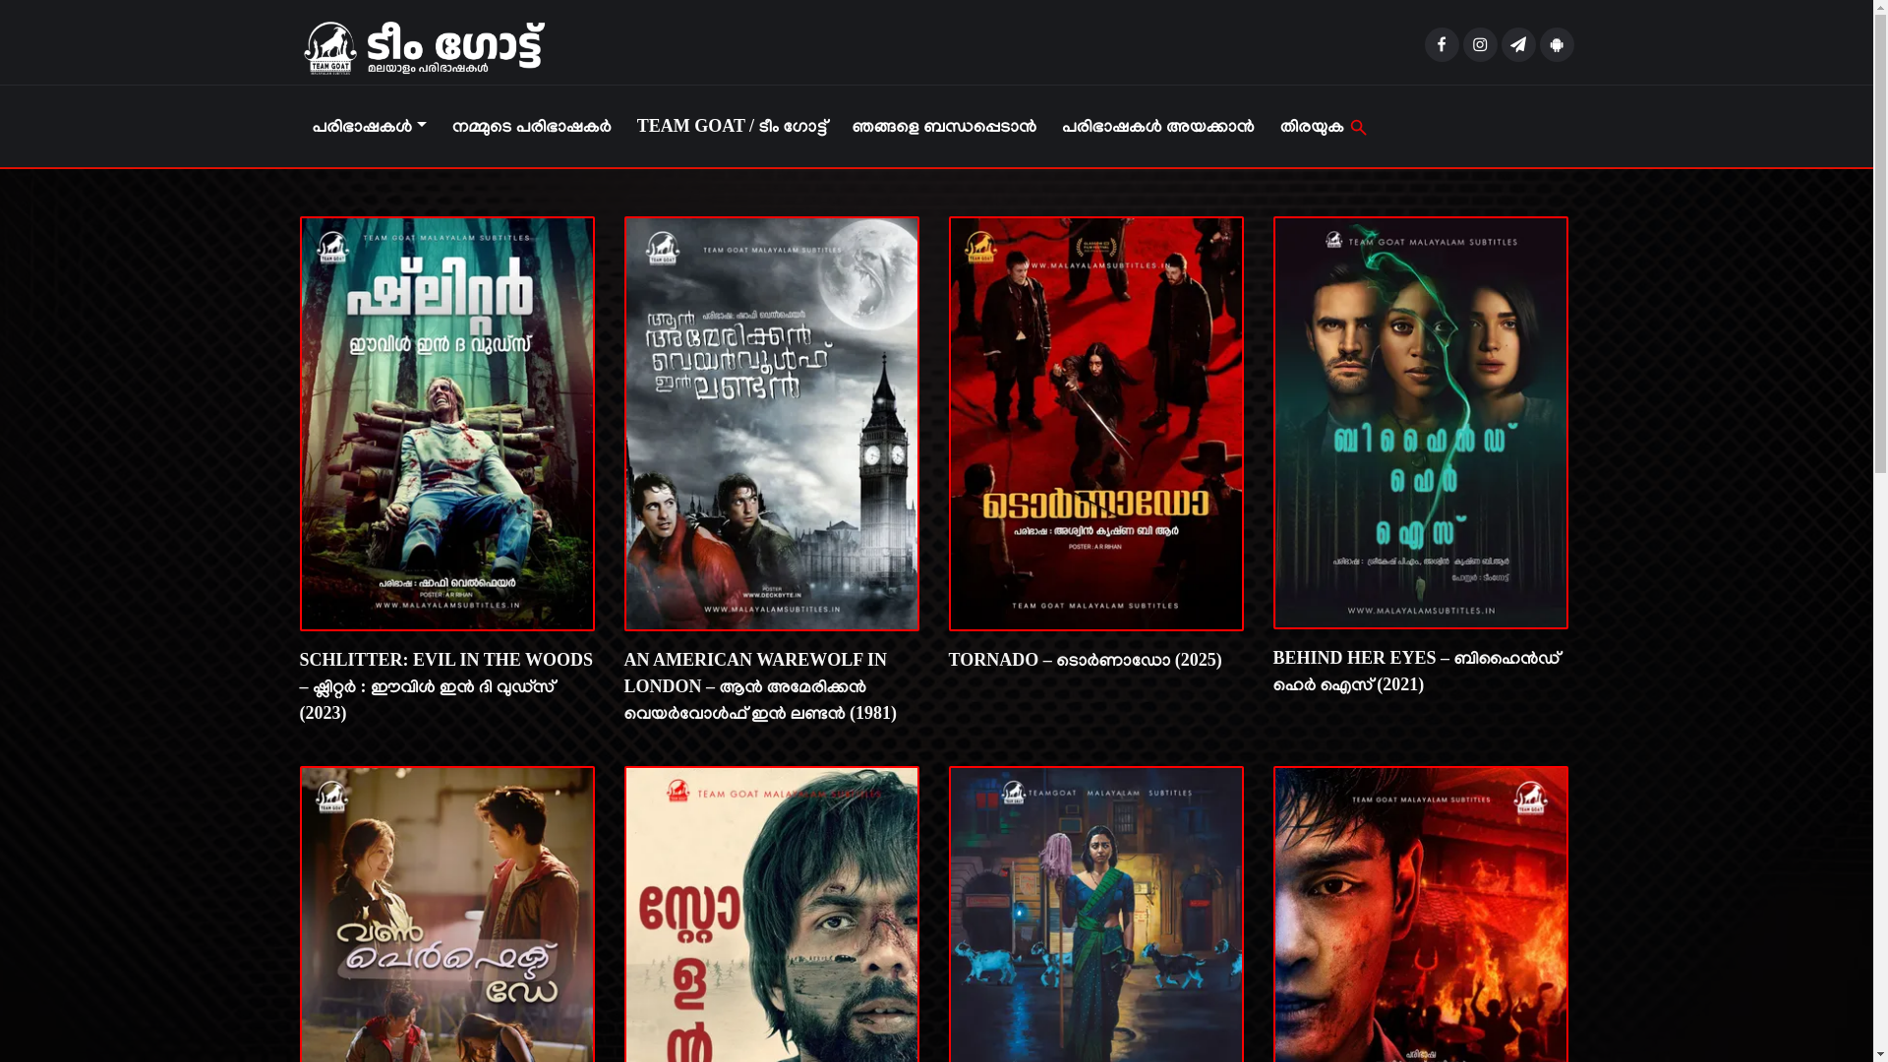Screen dimensions: 1888x1062
Task: Open the Telegram channel icon
Action: [x=1518, y=45]
